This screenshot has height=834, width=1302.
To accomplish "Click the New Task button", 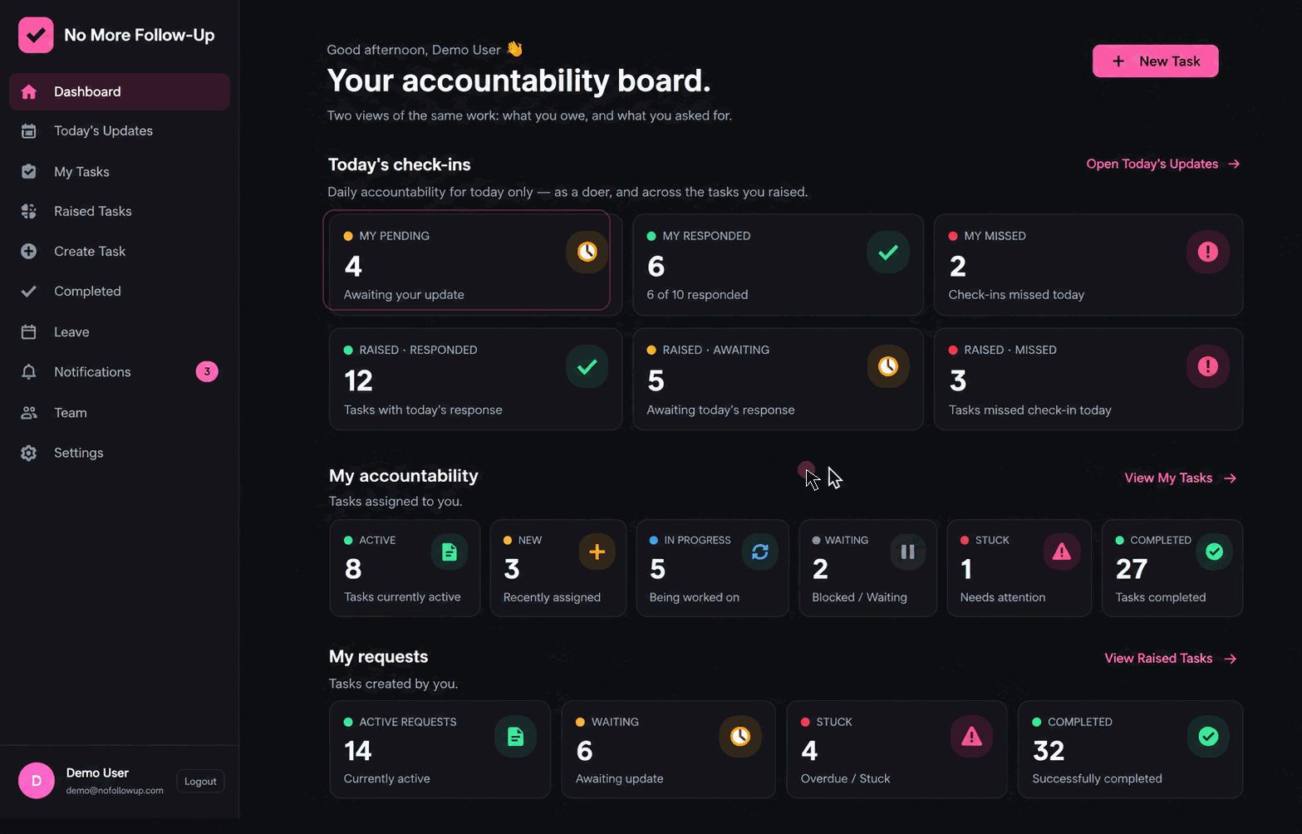I will tap(1155, 61).
